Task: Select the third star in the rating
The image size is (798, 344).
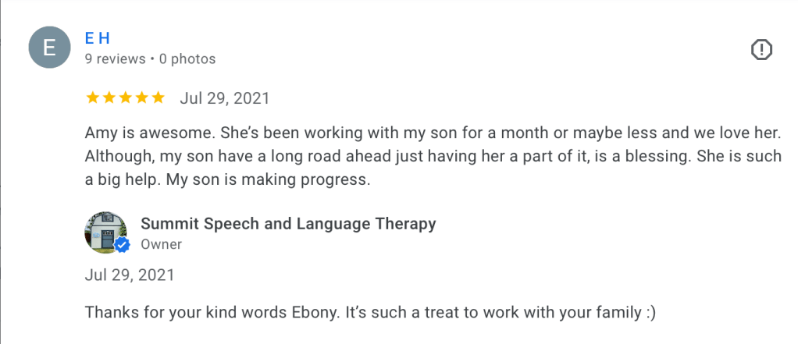Action: (125, 98)
